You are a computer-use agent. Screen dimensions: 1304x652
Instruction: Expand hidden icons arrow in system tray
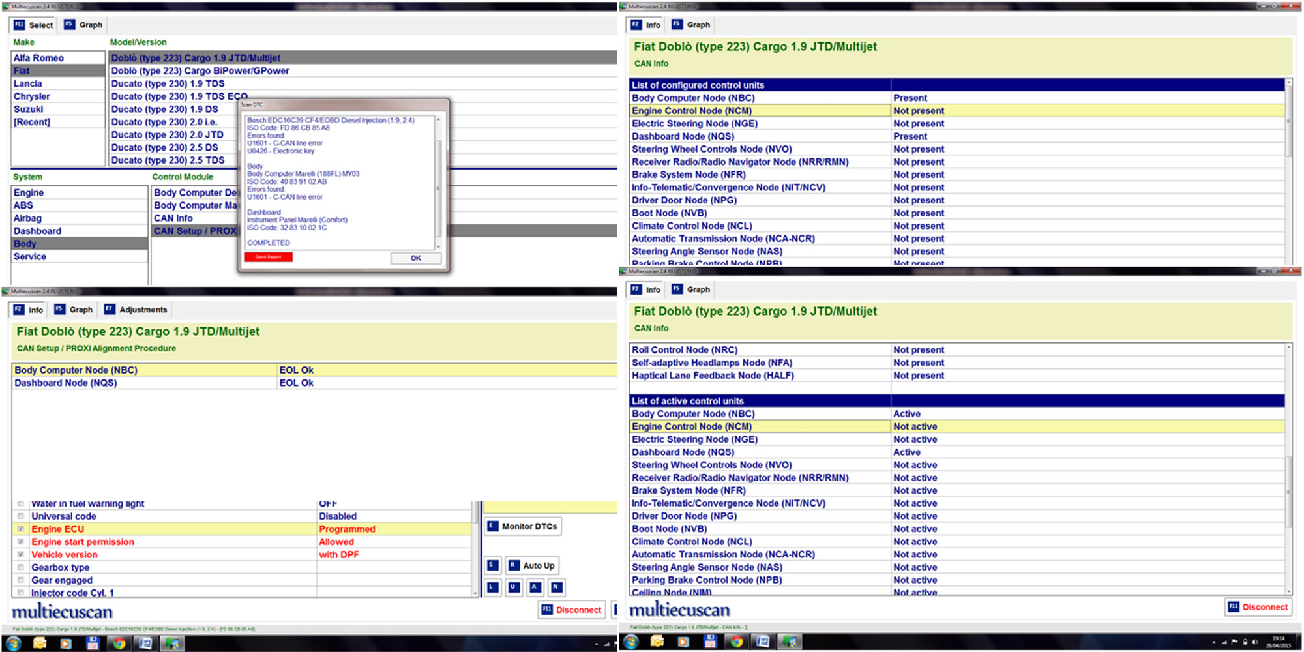[x=1213, y=642]
